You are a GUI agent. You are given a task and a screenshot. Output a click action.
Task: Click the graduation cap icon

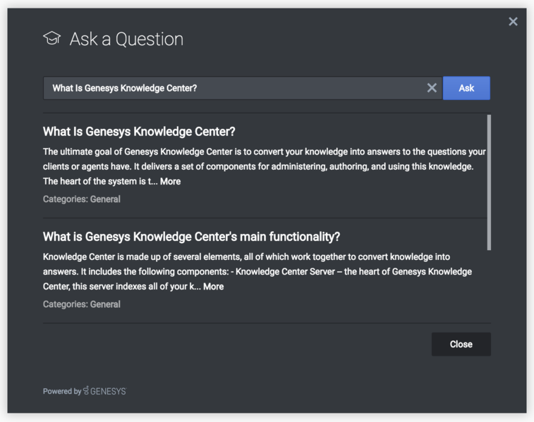tap(51, 38)
